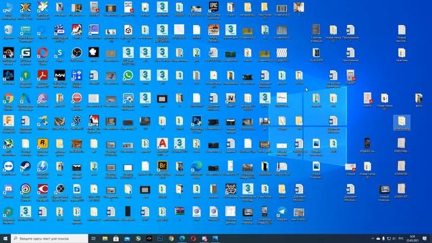Click the taskbar search box

point(49,238)
